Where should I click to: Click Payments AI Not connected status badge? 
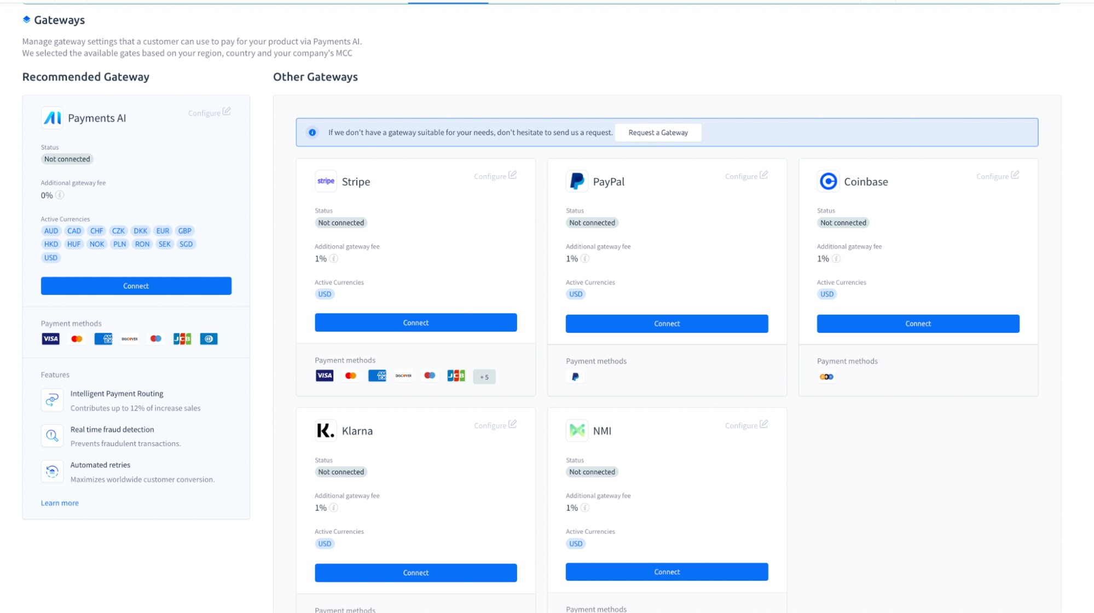click(x=67, y=159)
